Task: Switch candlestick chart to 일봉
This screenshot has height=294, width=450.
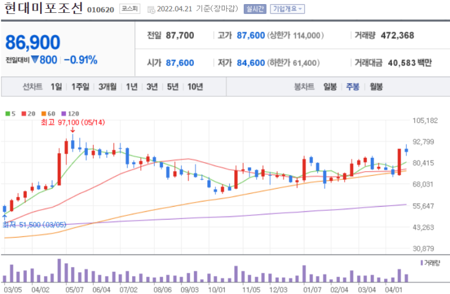Action: tap(329, 87)
